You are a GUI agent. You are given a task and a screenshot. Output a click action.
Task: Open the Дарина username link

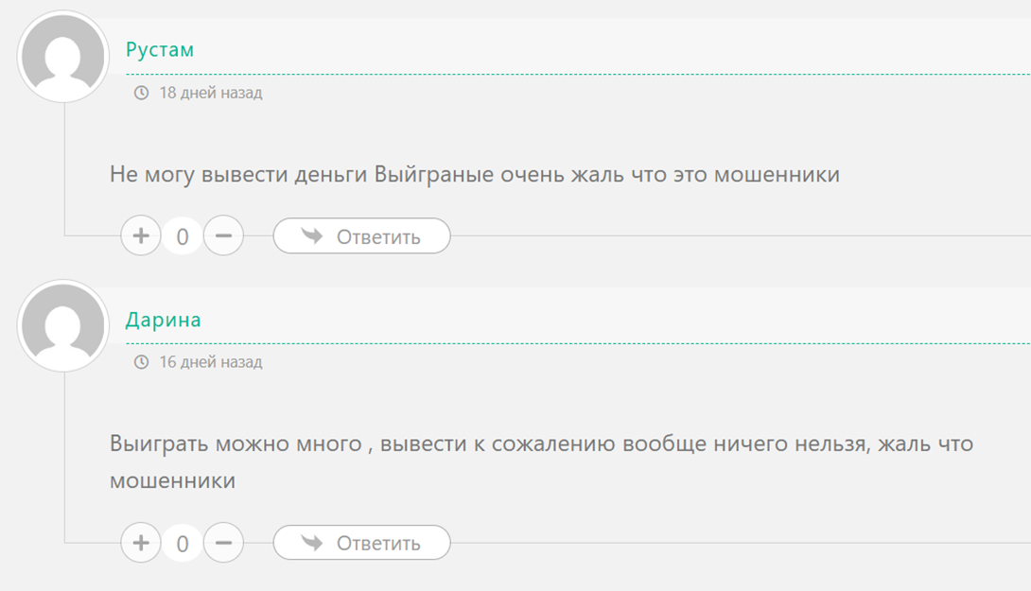point(164,320)
